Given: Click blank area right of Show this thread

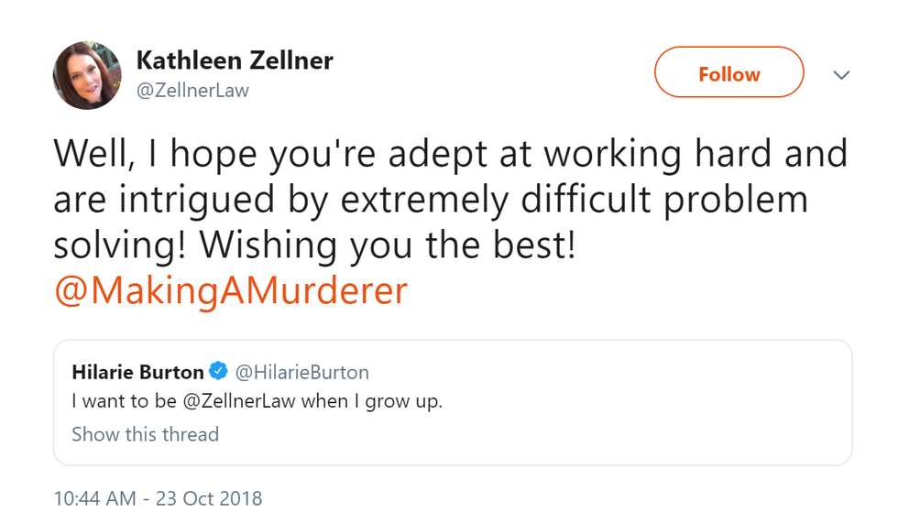Looking at the screenshot, I should pos(550,434).
